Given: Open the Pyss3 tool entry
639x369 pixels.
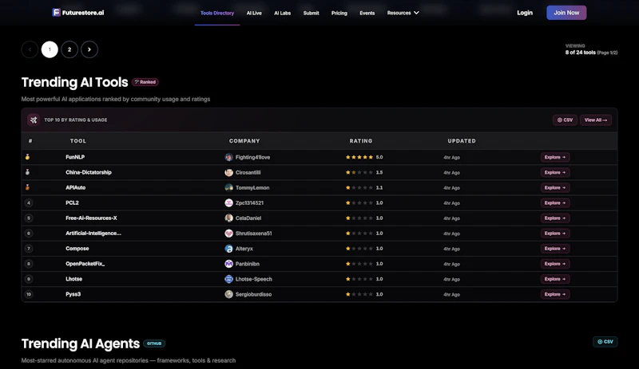Looking at the screenshot, I should click(73, 294).
